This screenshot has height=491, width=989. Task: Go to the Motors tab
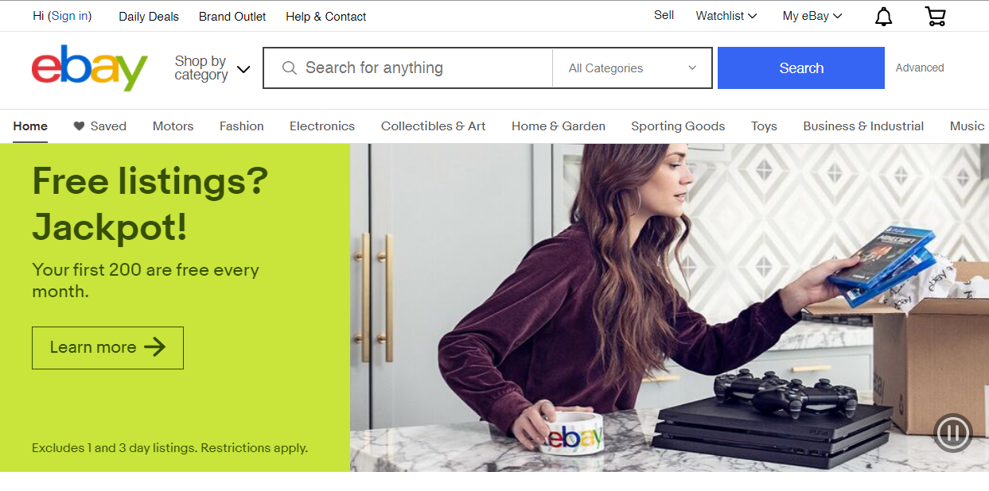click(173, 126)
